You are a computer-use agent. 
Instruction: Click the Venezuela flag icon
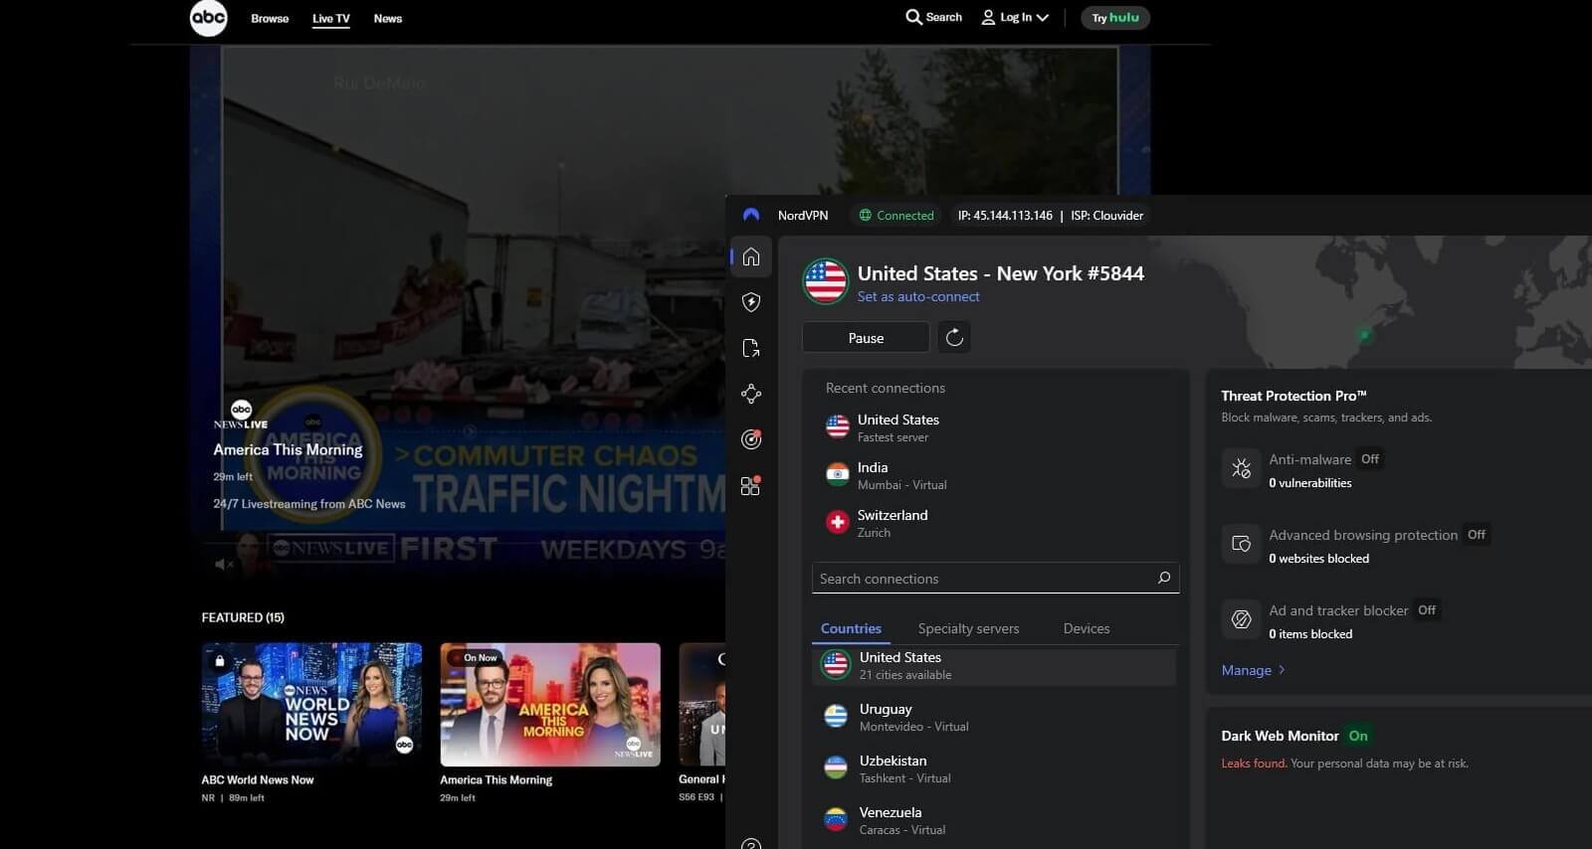pyautogui.click(x=836, y=820)
